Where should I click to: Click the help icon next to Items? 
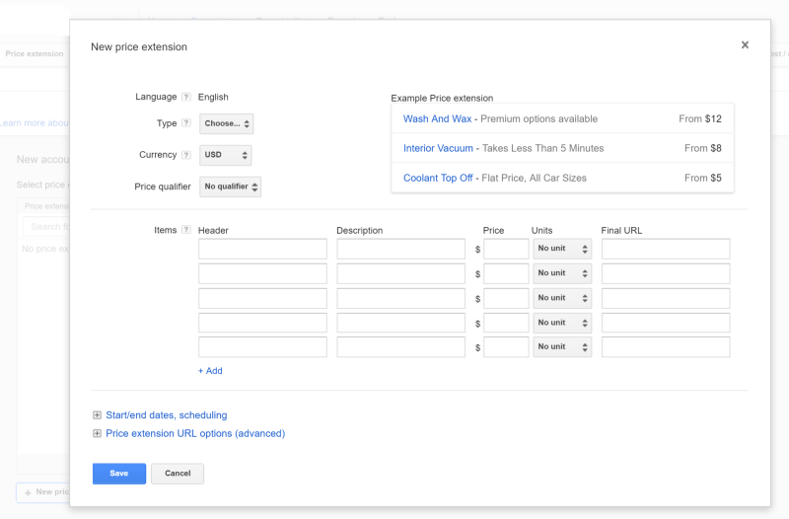[186, 230]
